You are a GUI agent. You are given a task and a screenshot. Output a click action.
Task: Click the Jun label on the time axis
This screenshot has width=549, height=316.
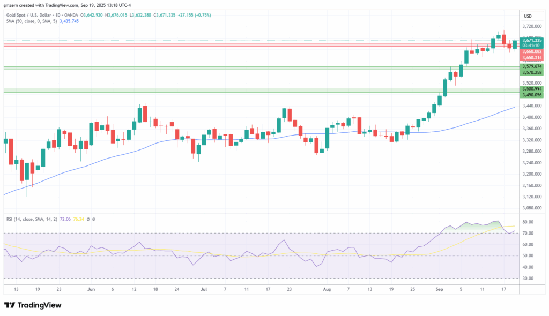(91, 289)
